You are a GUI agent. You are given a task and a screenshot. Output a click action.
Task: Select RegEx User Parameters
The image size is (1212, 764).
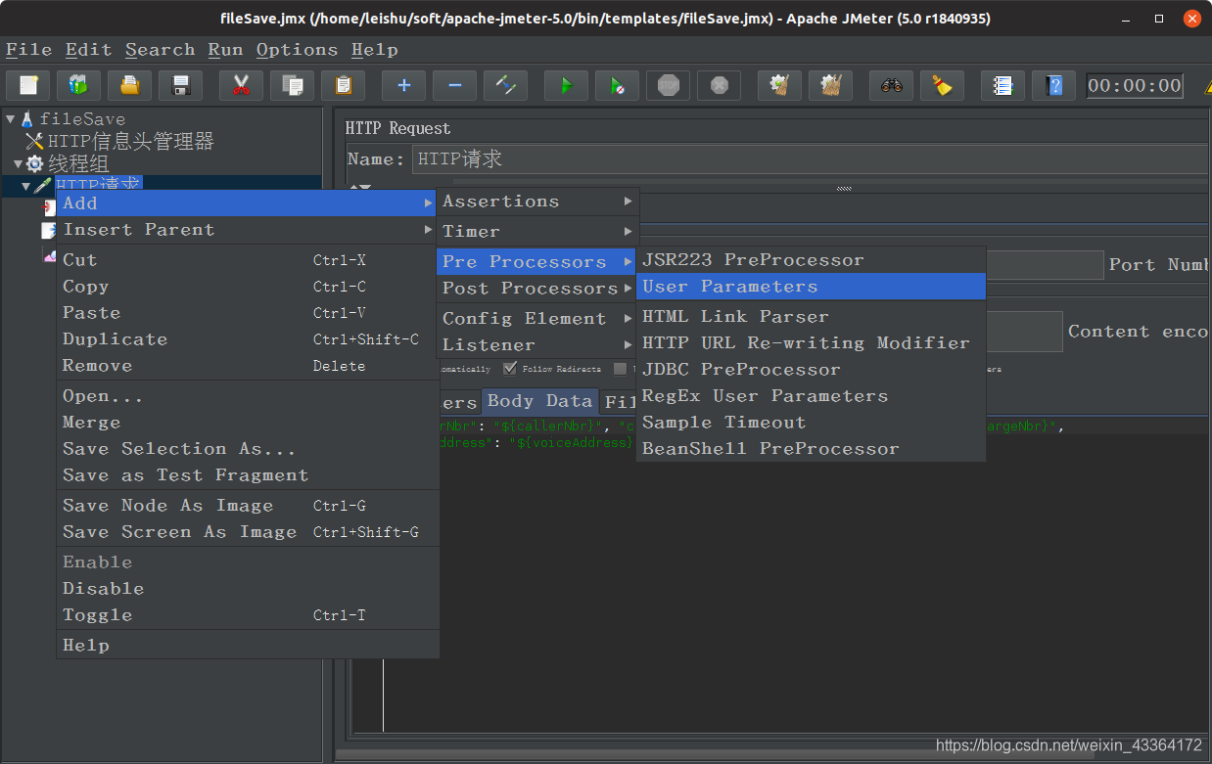tap(811, 396)
